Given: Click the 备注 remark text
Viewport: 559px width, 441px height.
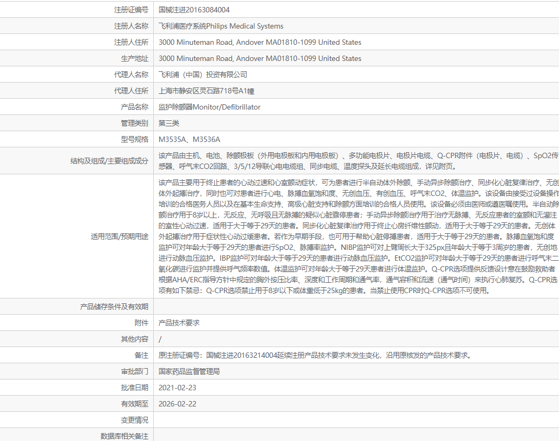Looking at the screenshot, I should click(x=316, y=355).
